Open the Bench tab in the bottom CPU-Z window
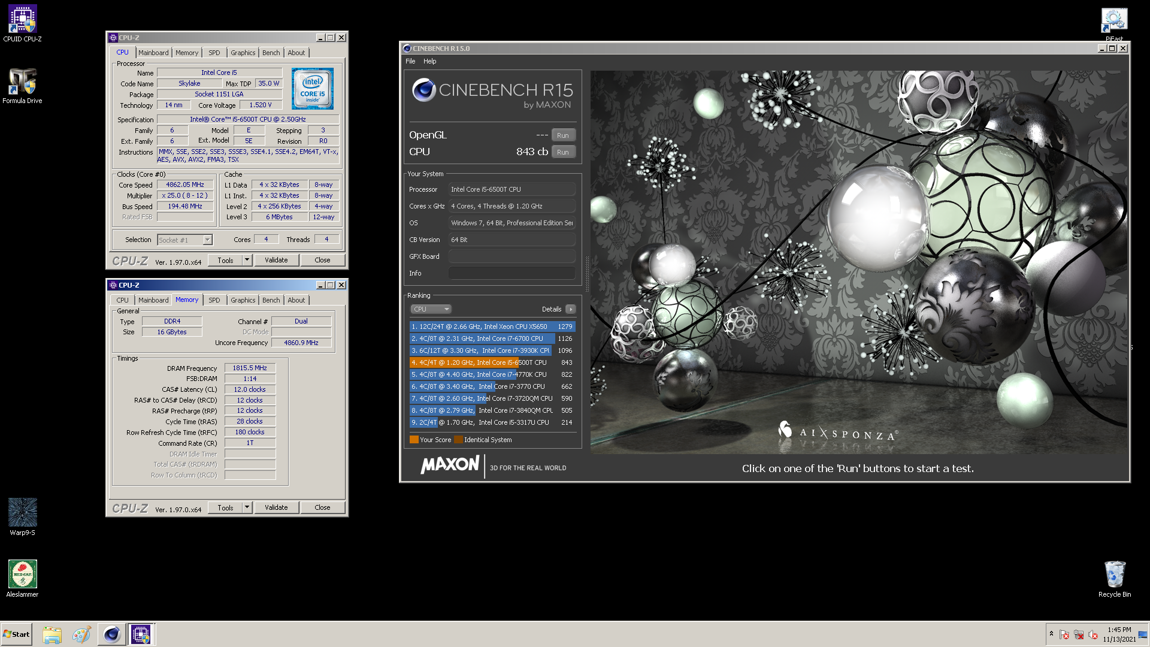Viewport: 1150px width, 647px height. 271,300
